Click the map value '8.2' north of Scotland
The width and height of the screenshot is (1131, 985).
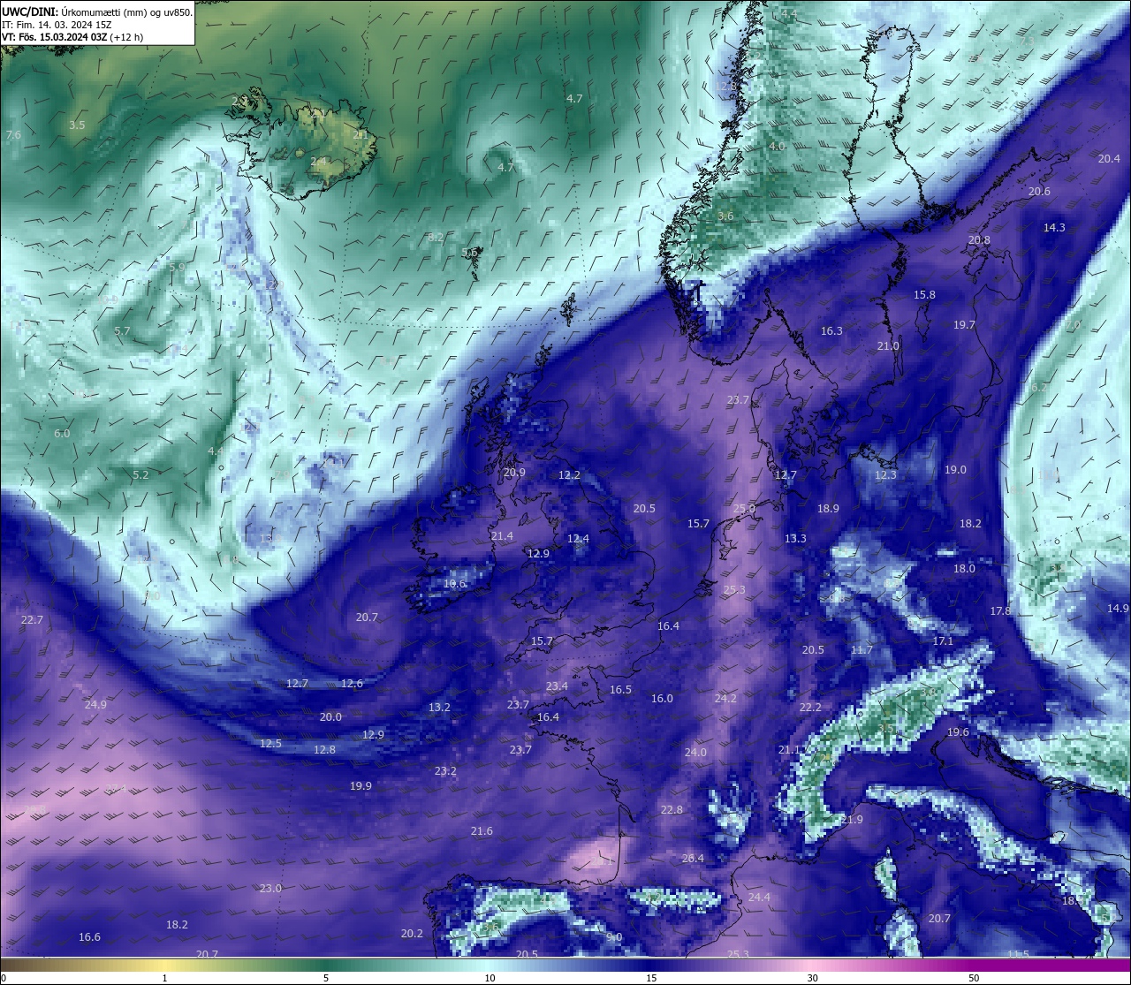(x=436, y=238)
